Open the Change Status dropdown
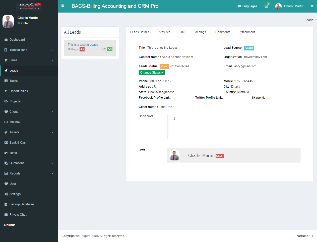Screen dimensions: 317x242 [152, 73]
